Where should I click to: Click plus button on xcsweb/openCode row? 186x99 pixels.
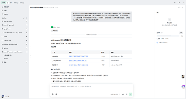[26, 25]
